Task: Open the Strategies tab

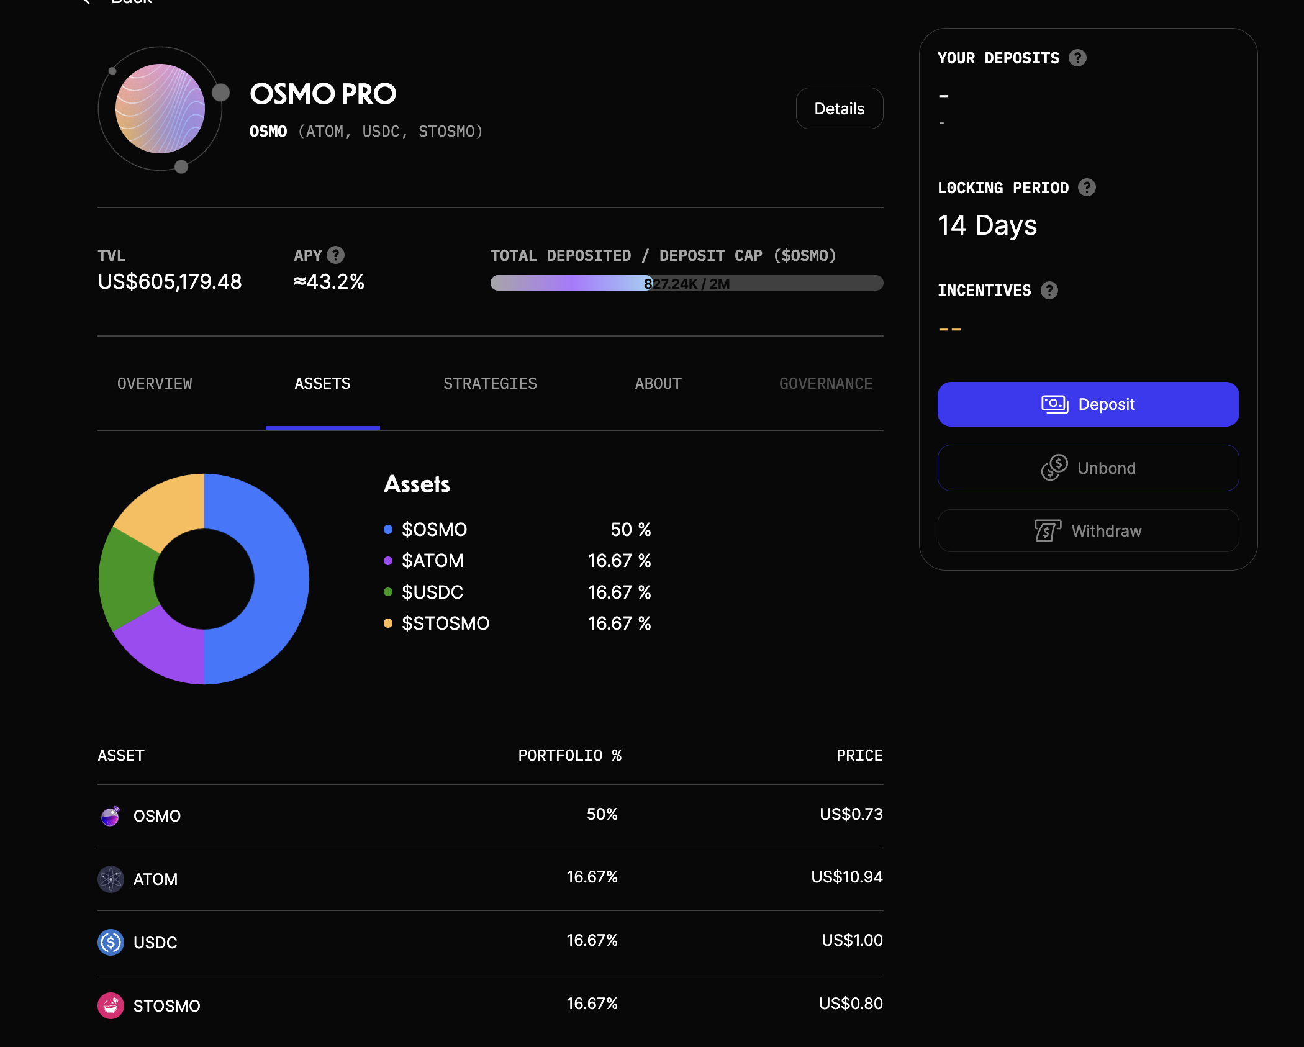Action: 490,384
